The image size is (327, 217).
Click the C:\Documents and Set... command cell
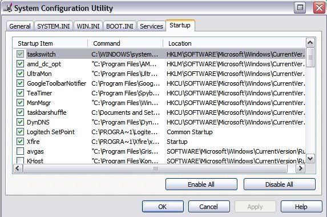tap(126, 112)
